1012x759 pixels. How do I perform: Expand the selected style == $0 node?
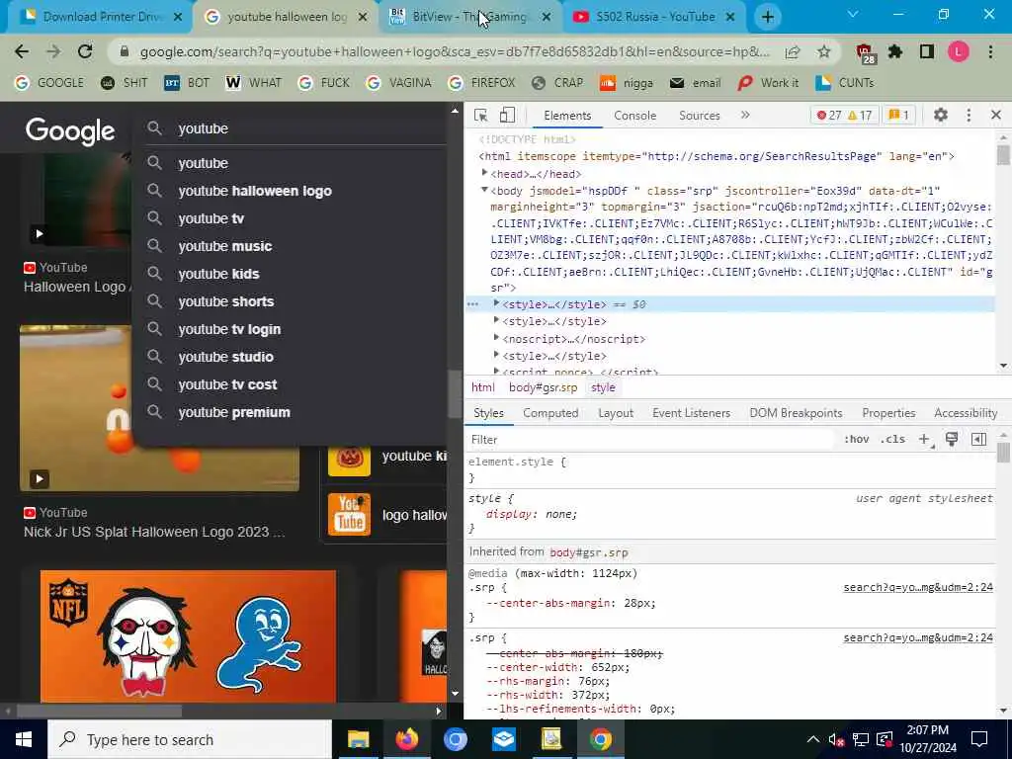[x=496, y=302]
